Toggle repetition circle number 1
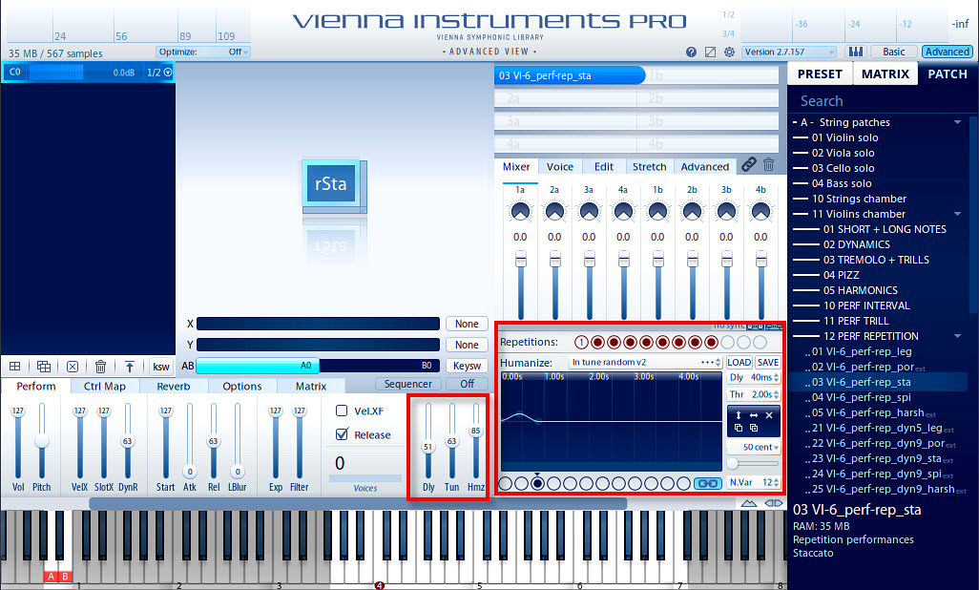This screenshot has height=590, width=979. 581,342
